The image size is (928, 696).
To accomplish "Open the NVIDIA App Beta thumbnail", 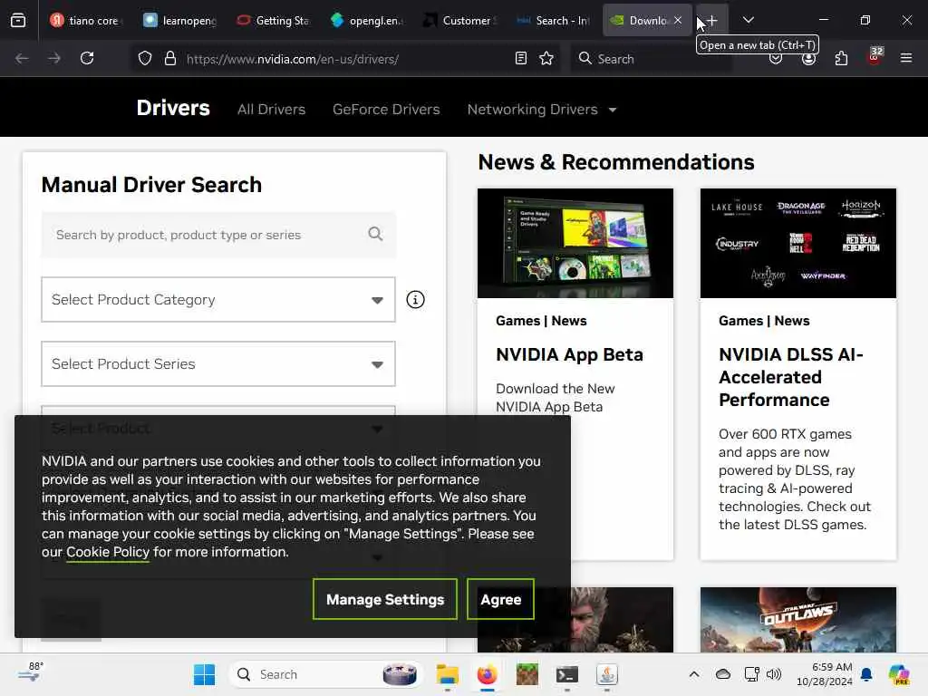I will (575, 243).
